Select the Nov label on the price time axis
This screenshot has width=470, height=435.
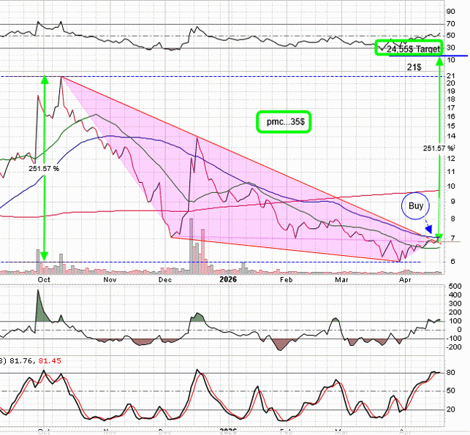(110, 279)
